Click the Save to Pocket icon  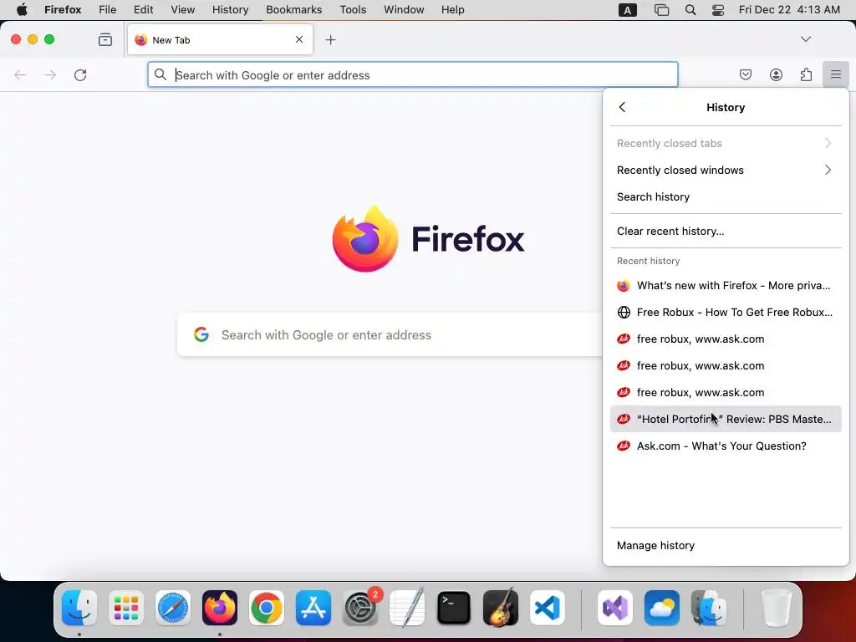pyautogui.click(x=745, y=74)
